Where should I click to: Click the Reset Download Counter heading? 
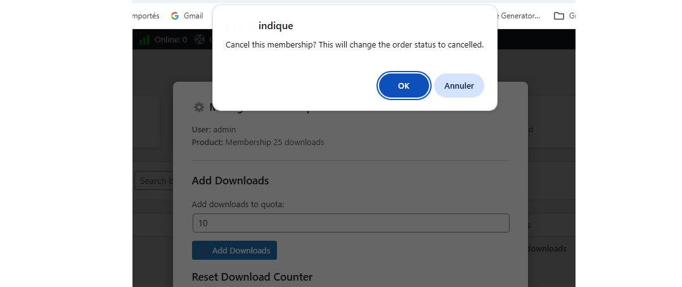(x=252, y=277)
